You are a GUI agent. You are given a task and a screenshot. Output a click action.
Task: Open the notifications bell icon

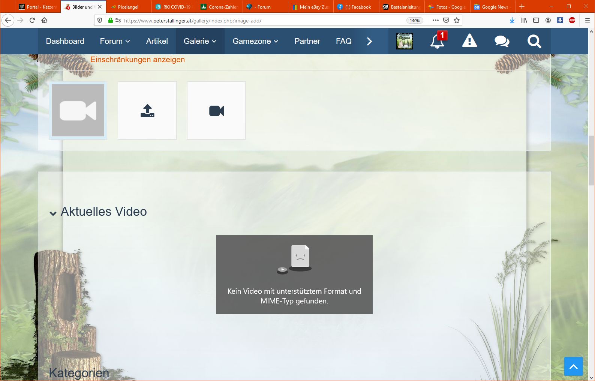pos(437,41)
